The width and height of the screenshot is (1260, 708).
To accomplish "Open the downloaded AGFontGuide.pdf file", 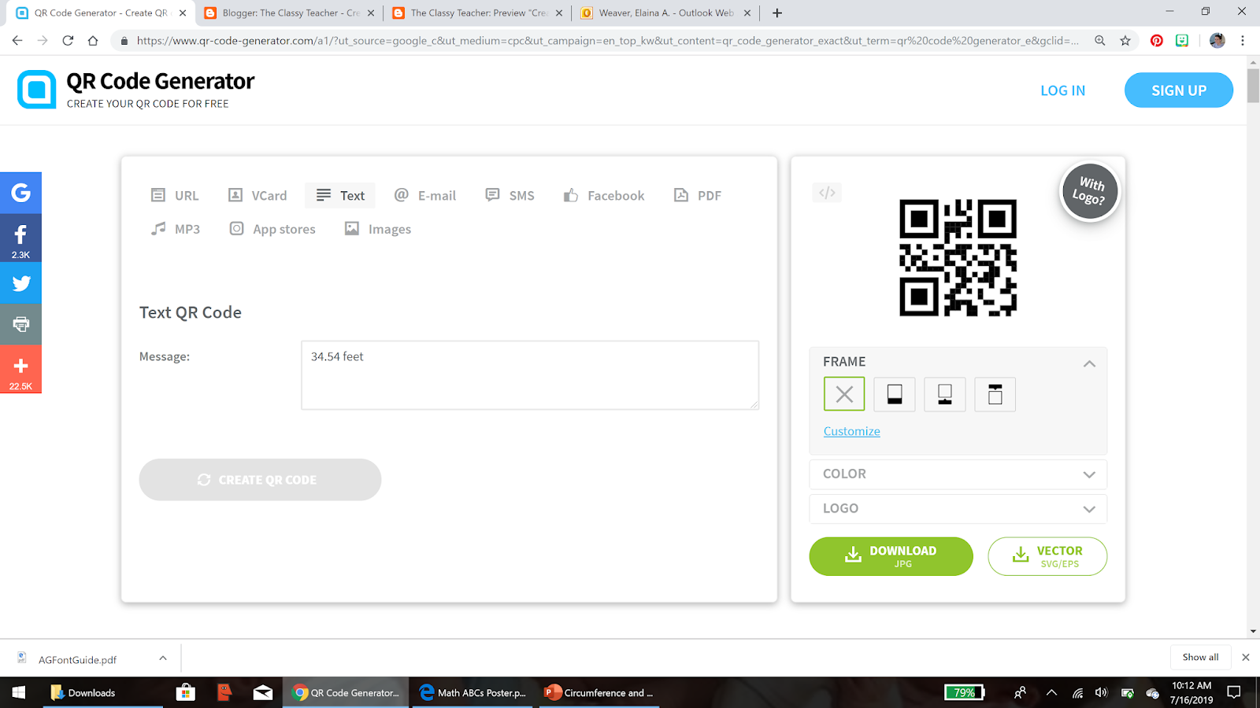I will click(x=77, y=659).
